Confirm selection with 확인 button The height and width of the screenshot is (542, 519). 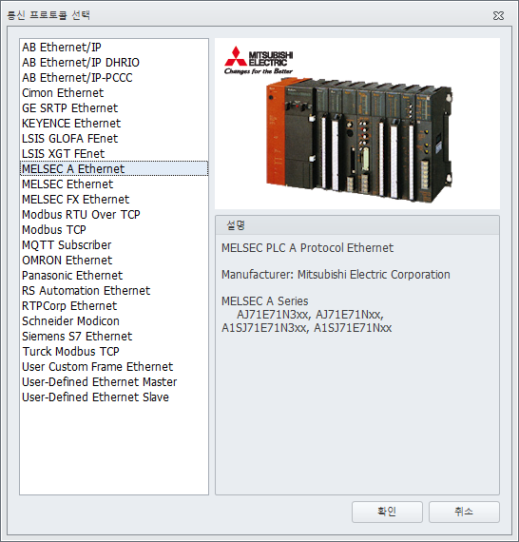point(387,512)
